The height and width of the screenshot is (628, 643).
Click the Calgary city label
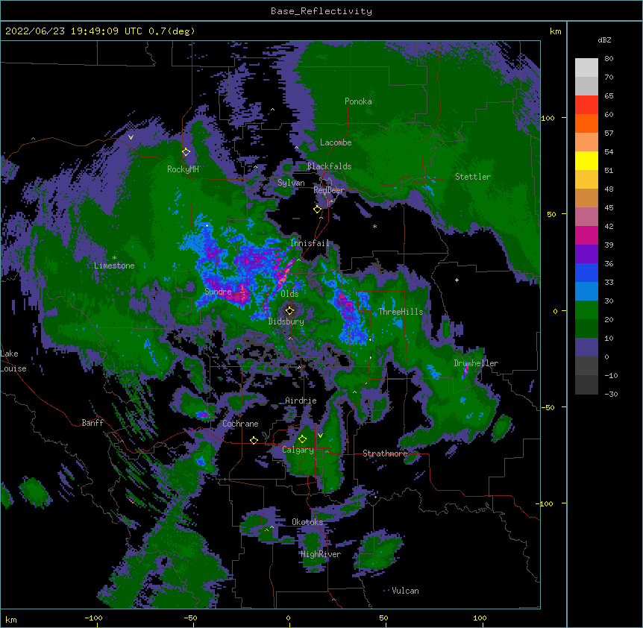click(298, 450)
